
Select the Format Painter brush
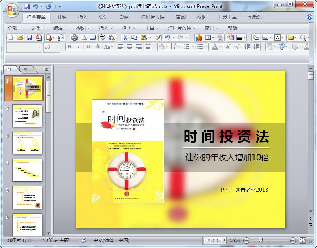pyautogui.click(x=158, y=38)
